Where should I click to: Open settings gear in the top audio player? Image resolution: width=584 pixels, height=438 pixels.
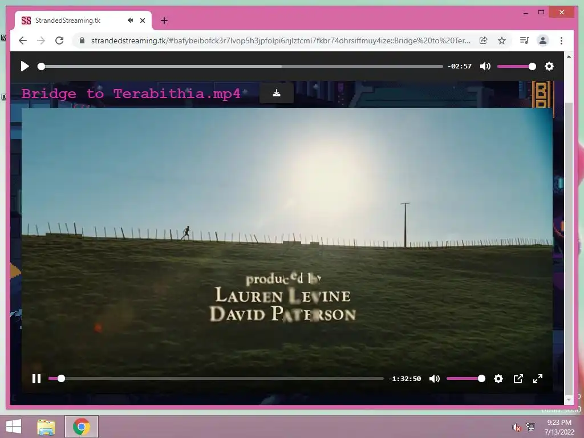549,66
